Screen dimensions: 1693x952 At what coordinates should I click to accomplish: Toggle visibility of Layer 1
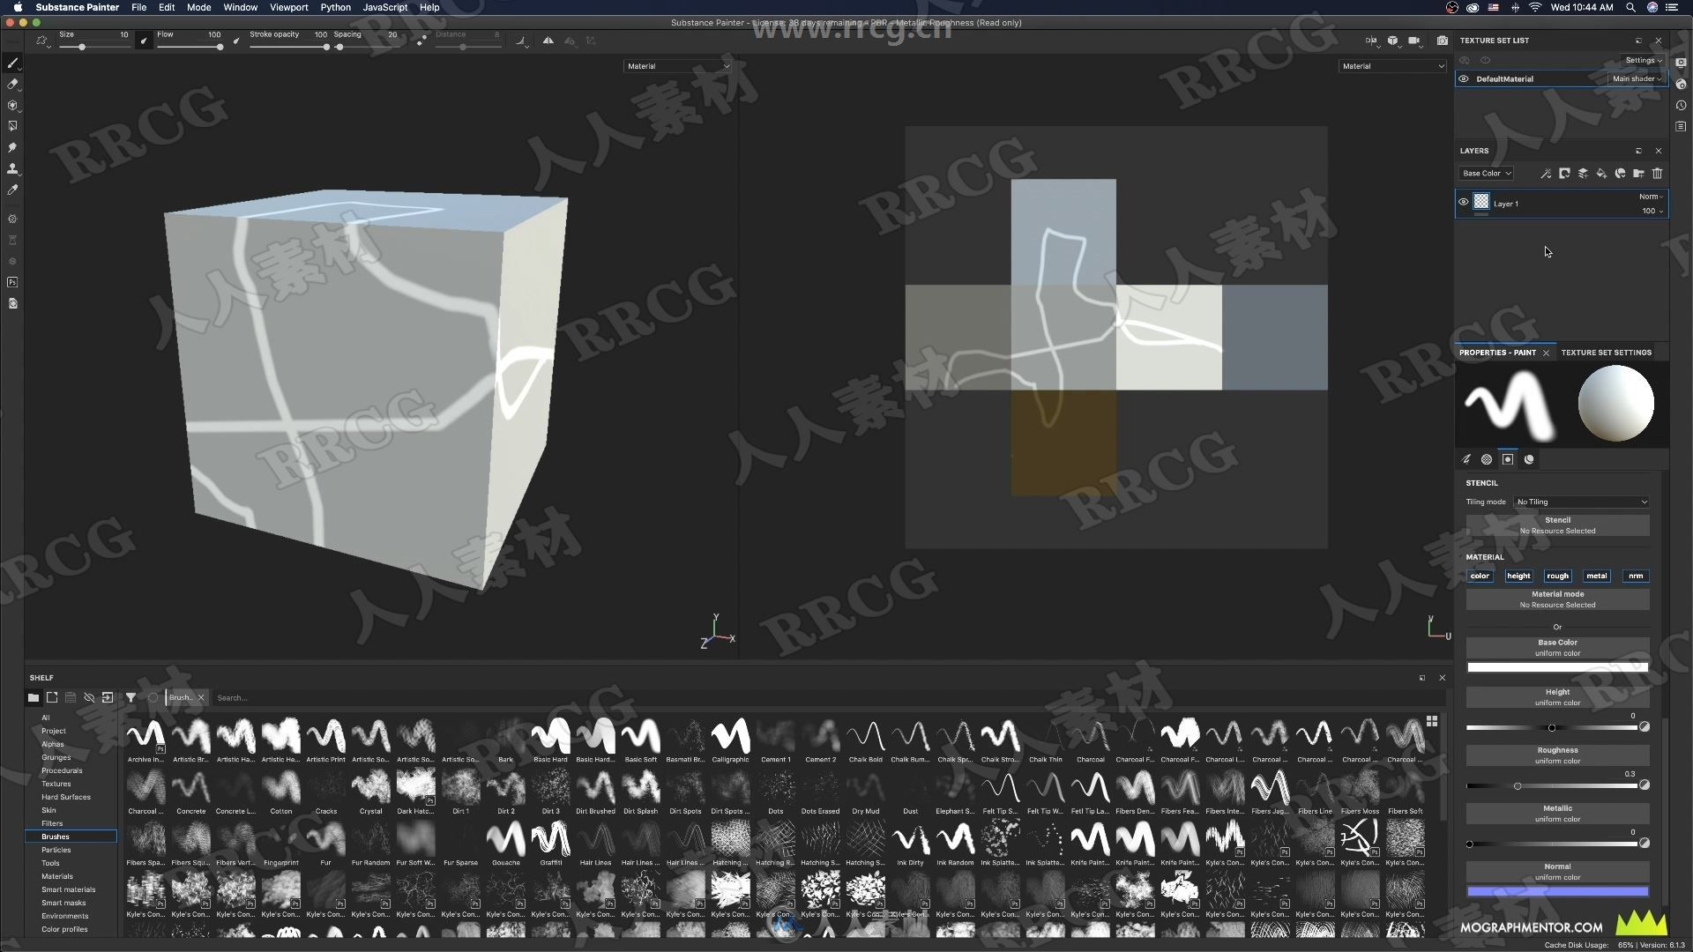1464,202
